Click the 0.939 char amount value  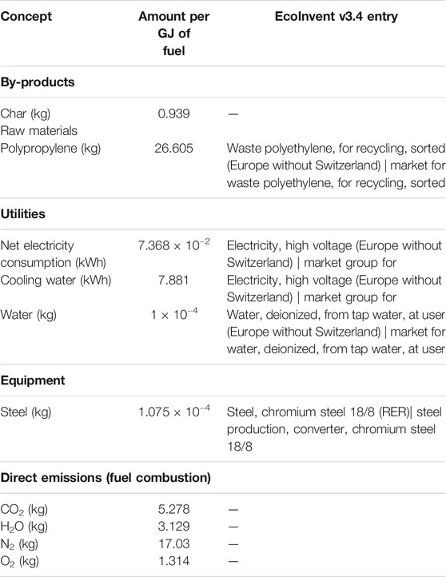(173, 113)
